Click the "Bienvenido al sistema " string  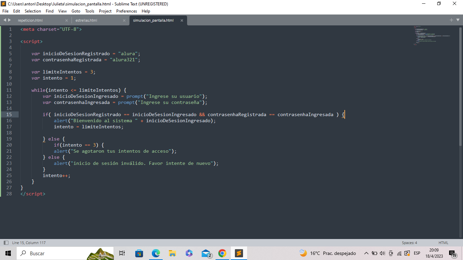pyautogui.click(x=104, y=121)
